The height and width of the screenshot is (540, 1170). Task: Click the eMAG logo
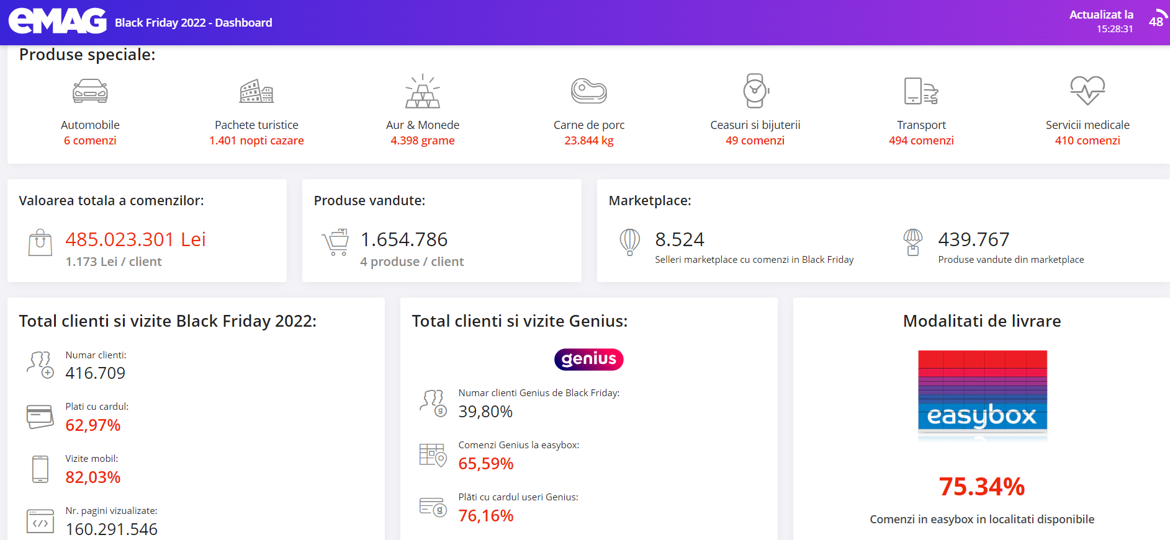pyautogui.click(x=57, y=21)
